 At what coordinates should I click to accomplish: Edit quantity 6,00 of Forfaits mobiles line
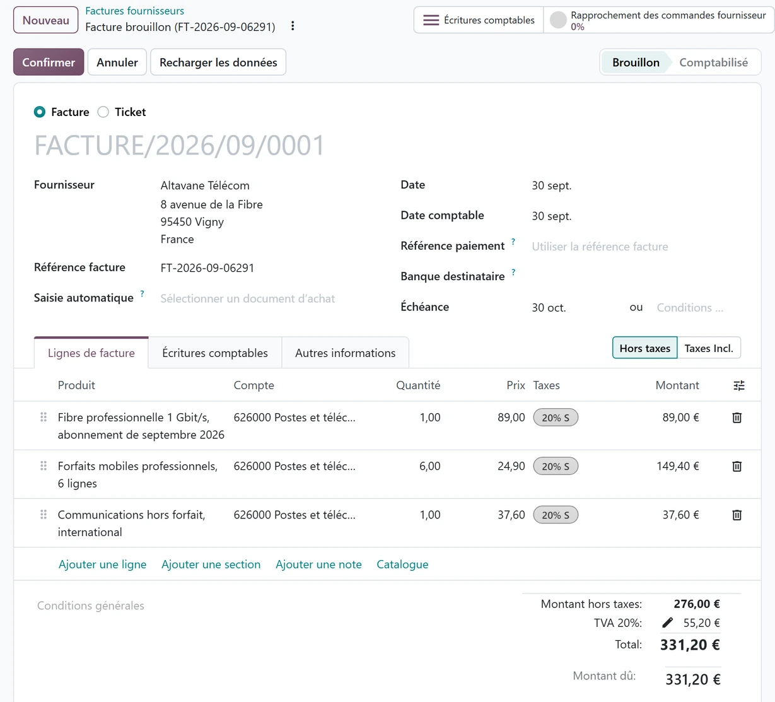(x=430, y=466)
